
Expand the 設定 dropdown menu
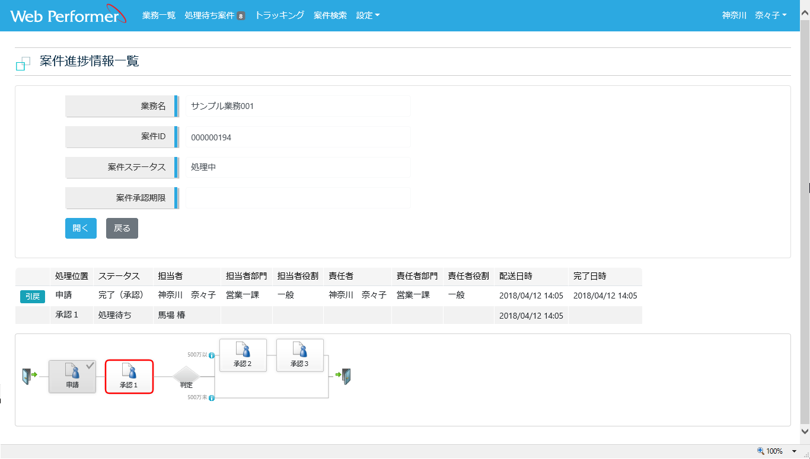368,15
